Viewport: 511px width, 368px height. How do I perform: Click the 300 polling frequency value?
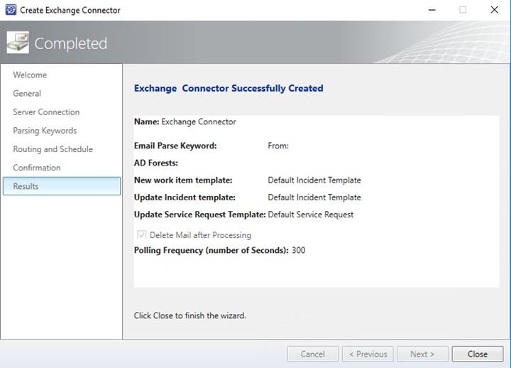click(x=299, y=250)
